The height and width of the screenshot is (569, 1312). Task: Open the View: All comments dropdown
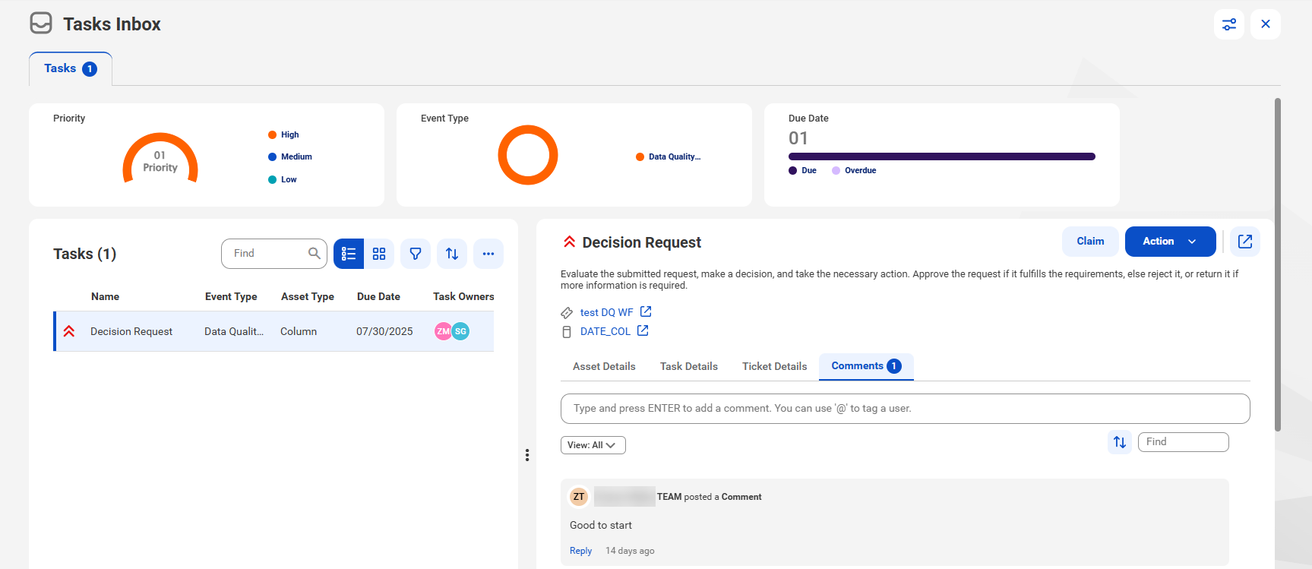click(x=593, y=445)
